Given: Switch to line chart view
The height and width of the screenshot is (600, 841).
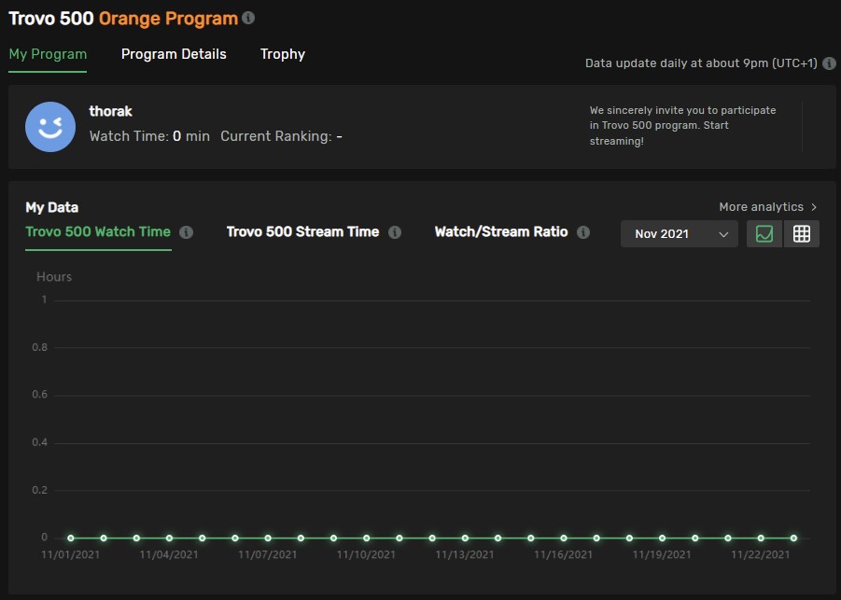Looking at the screenshot, I should click(764, 234).
